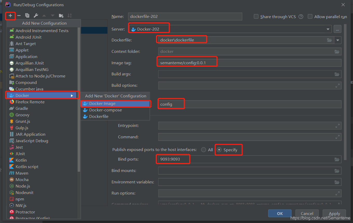
Task: Open the Dockerfile path dropdown arrow
Action: (x=338, y=40)
